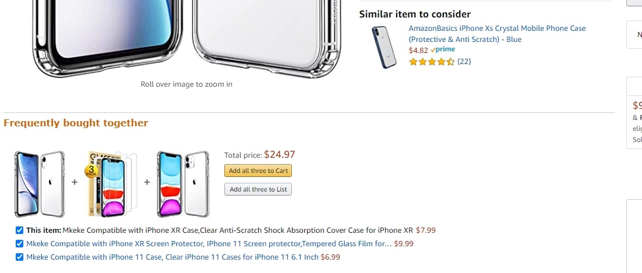Open Mkeke iPhone XR Screen Protector link

[209, 243]
